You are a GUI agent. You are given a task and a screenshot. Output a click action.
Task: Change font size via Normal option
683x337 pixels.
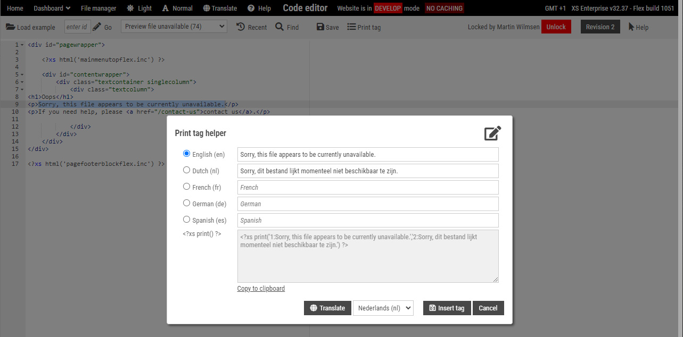178,8
